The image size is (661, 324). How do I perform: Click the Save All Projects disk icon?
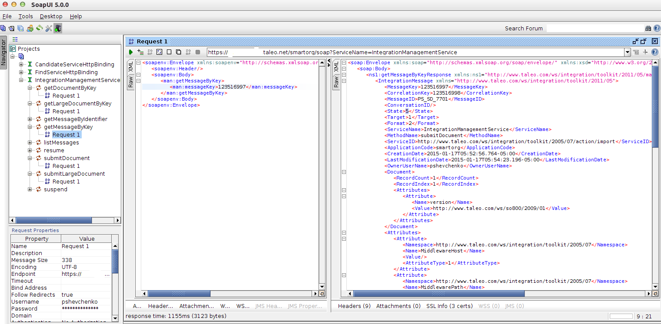pos(20,28)
